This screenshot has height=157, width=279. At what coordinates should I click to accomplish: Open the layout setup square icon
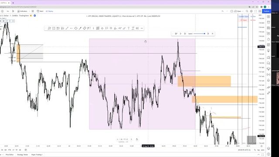tap(231, 11)
